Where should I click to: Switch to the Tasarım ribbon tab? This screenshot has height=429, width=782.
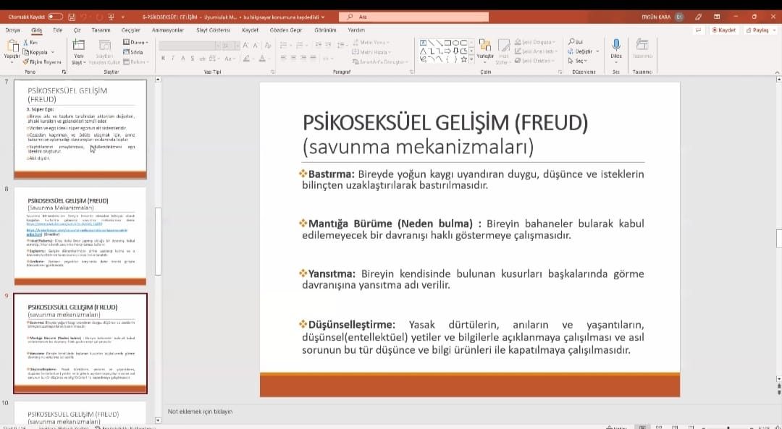click(101, 30)
